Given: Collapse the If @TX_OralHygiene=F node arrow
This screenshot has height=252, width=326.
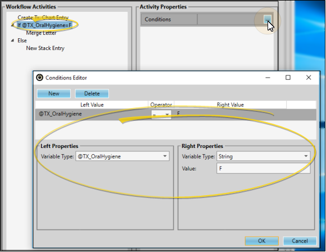Looking at the screenshot, I should click(x=12, y=25).
